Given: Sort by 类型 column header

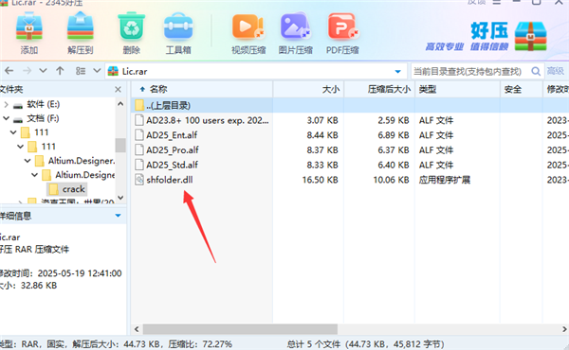Looking at the screenshot, I should coord(458,89).
